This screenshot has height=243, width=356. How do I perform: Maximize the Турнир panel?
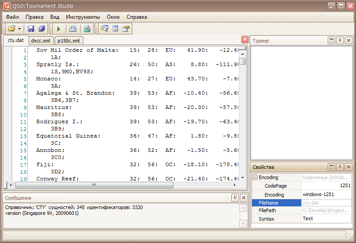click(332, 41)
